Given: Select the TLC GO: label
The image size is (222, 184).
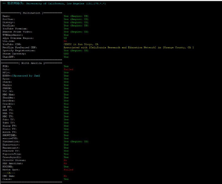Looking at the screenshot, I should tap(8, 91).
